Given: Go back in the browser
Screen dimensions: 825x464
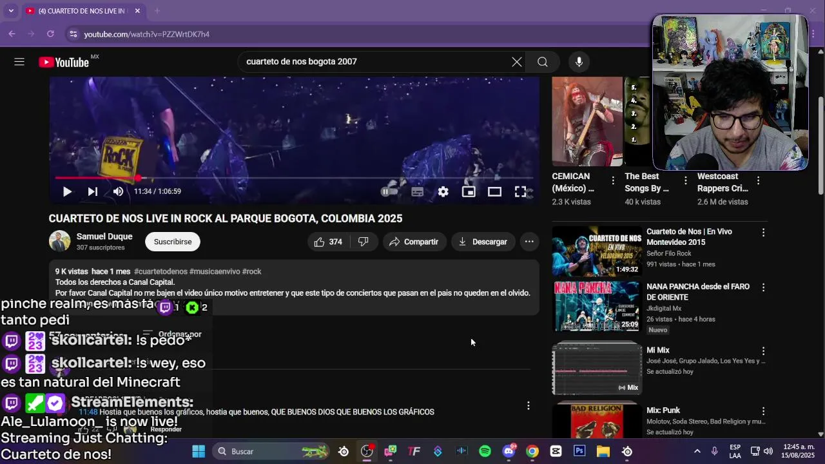Looking at the screenshot, I should (x=12, y=34).
